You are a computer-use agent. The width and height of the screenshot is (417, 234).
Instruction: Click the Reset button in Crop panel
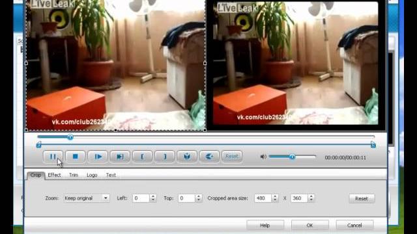362,198
